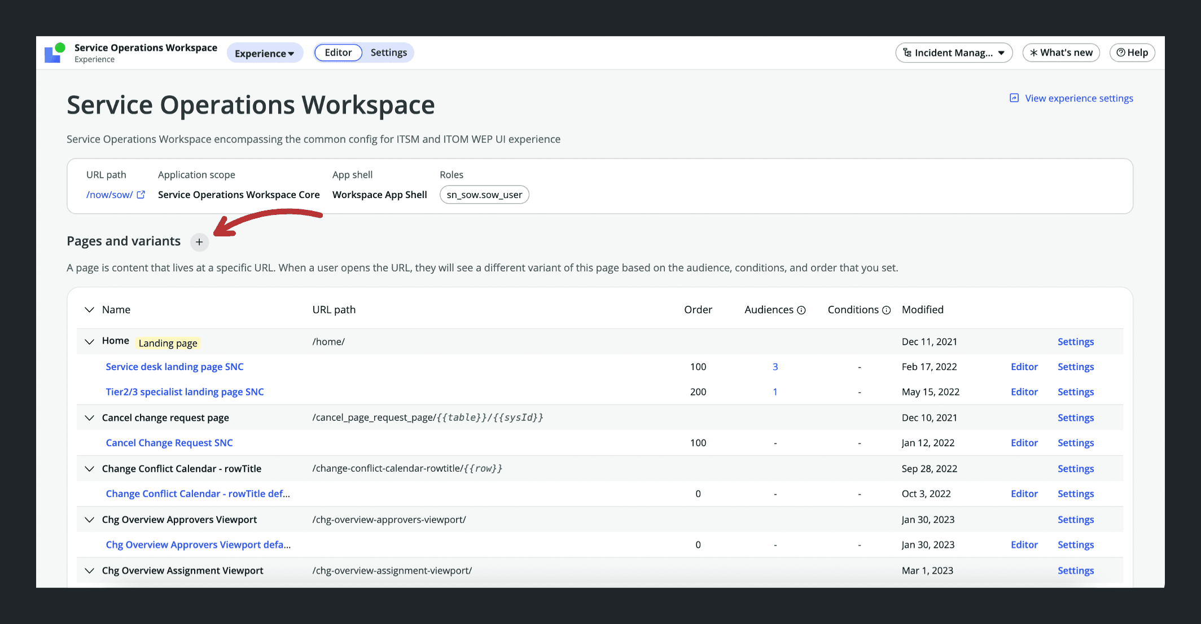Viewport: 1201px width, 624px height.
Task: Open Settings for Change Conflict Calendar - rowTitle page
Action: (1076, 469)
